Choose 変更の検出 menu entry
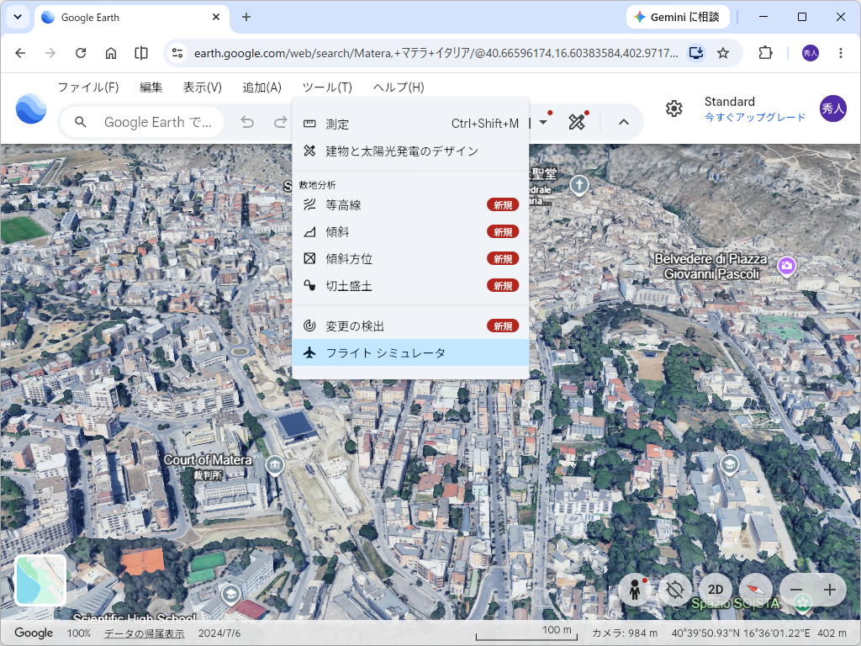Image resolution: width=861 pixels, height=646 pixels. [410, 326]
